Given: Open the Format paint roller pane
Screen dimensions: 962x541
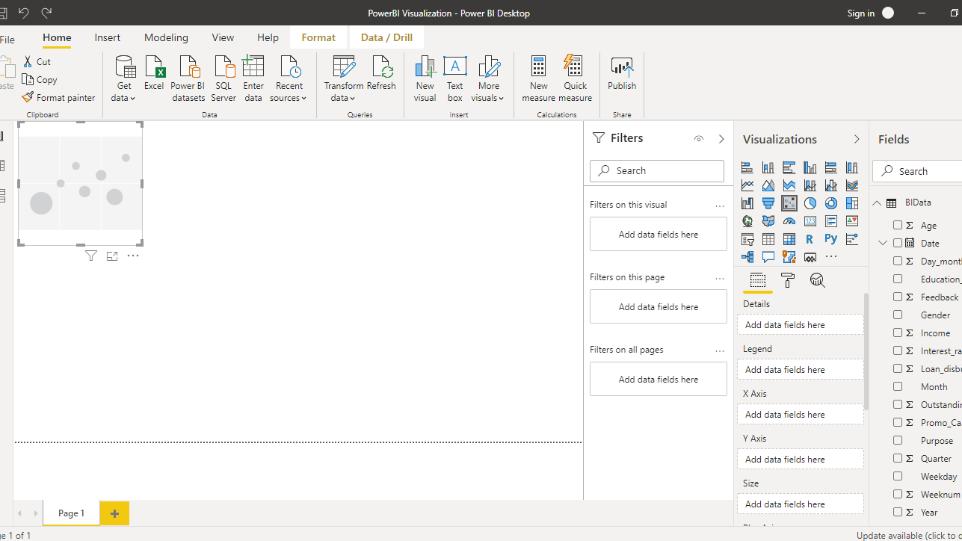Looking at the screenshot, I should click(788, 280).
